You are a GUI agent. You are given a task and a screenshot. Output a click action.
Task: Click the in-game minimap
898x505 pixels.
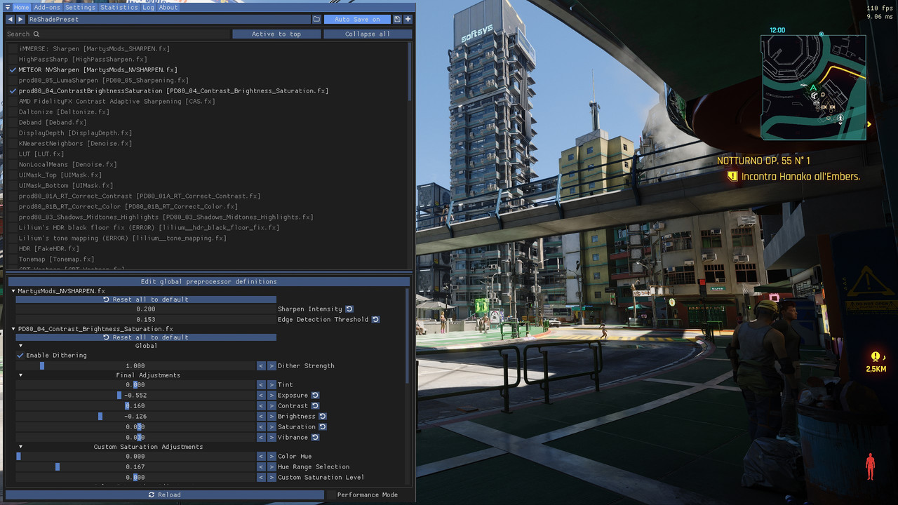(x=813, y=88)
